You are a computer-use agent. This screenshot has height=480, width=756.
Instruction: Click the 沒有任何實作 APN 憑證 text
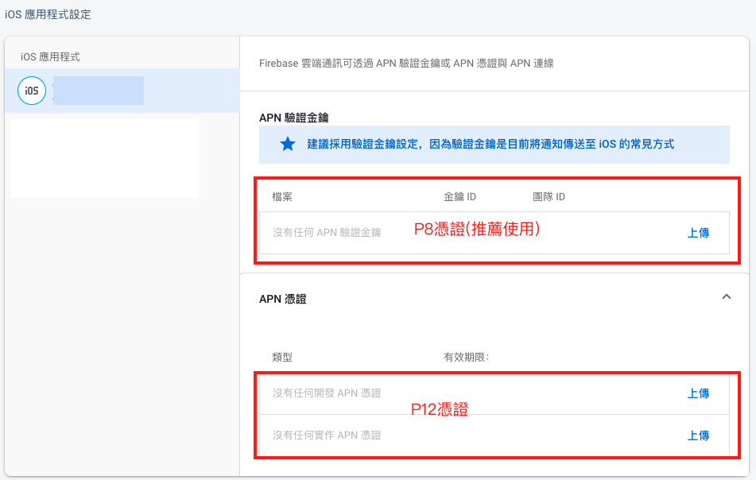[x=327, y=435]
